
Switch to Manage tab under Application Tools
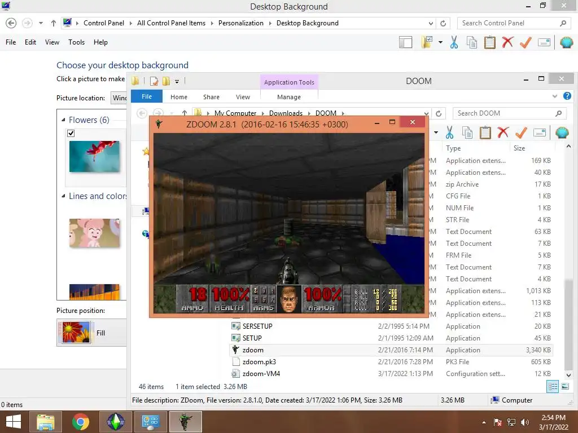coord(289,97)
